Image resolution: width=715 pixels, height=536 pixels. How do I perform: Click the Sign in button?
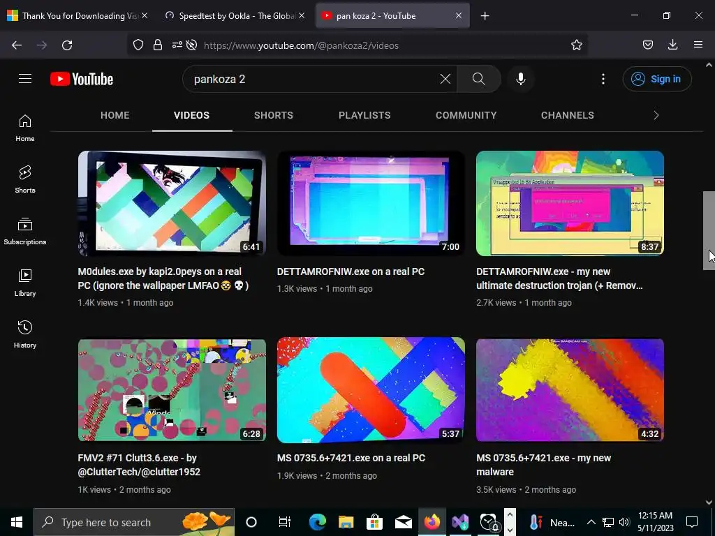pyautogui.click(x=656, y=79)
